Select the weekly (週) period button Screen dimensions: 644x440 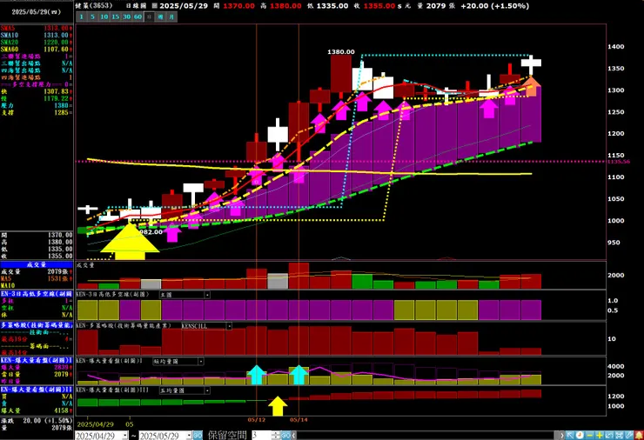click(x=160, y=17)
